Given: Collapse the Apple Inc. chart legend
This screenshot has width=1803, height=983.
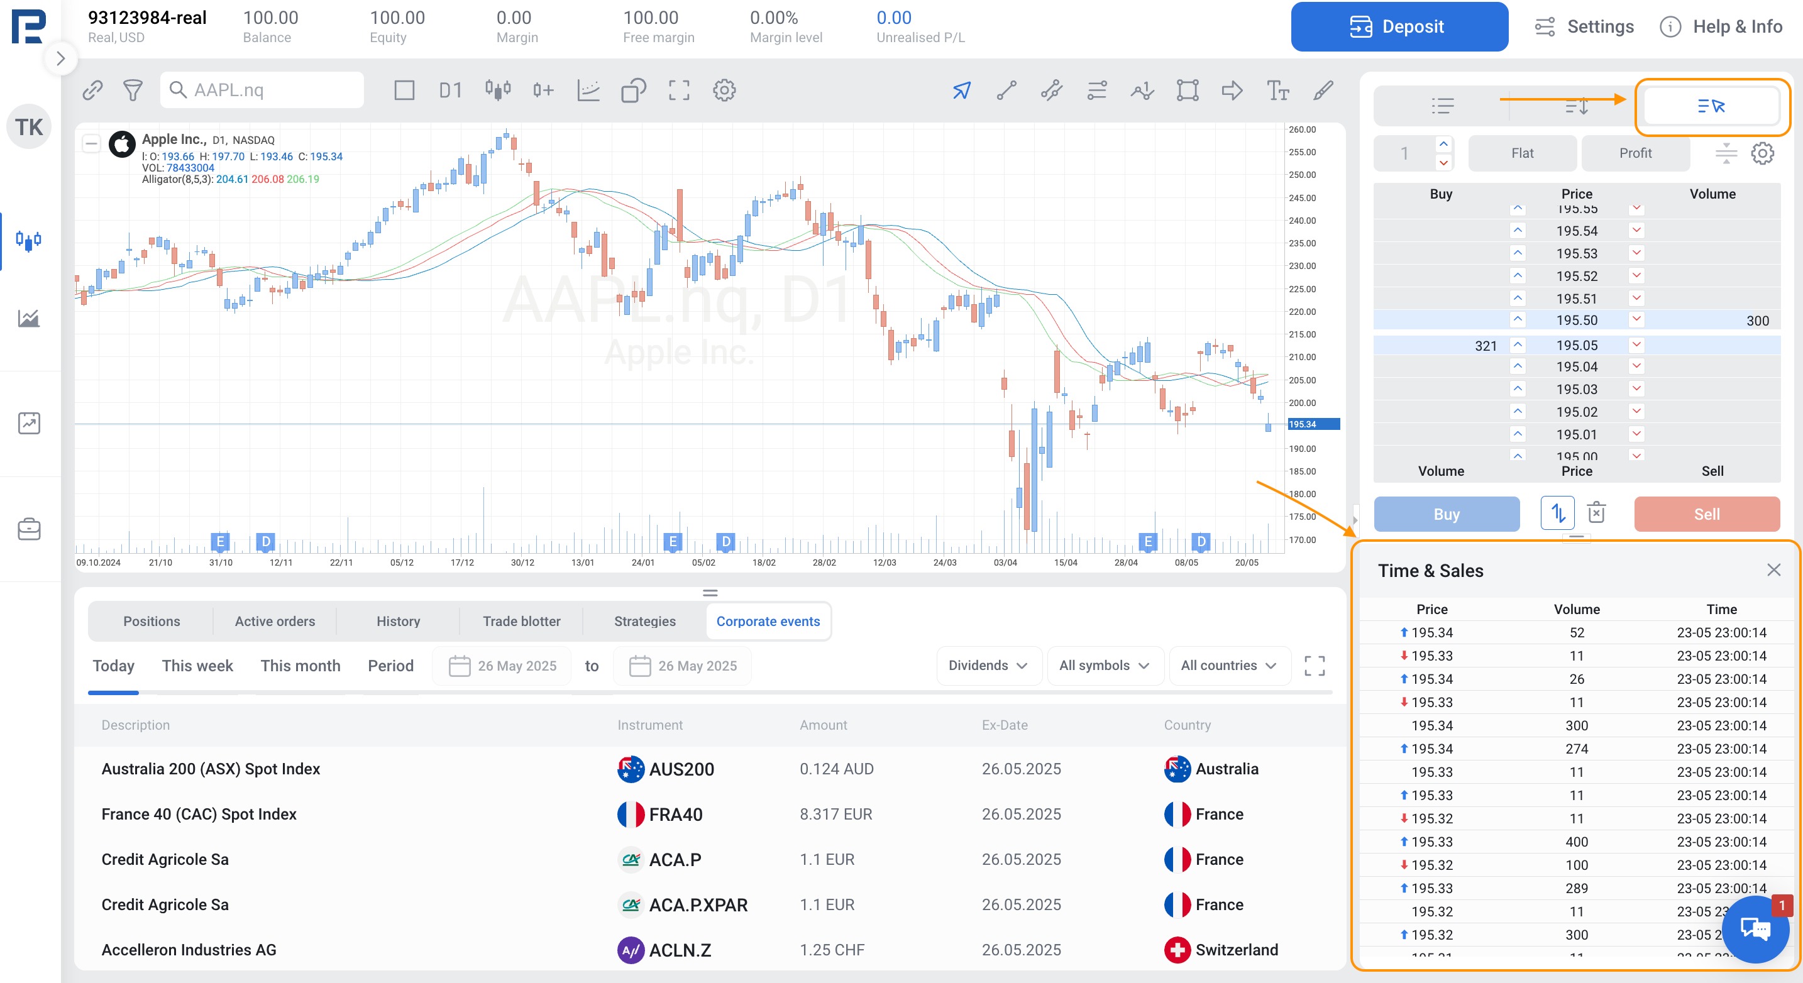Looking at the screenshot, I should 91,143.
